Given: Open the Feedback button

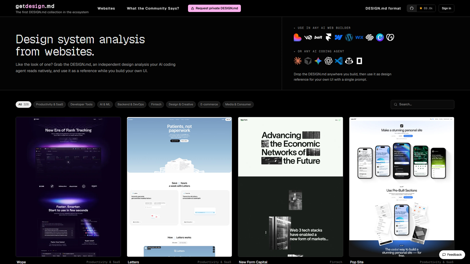Looking at the screenshot, I should [452, 255].
